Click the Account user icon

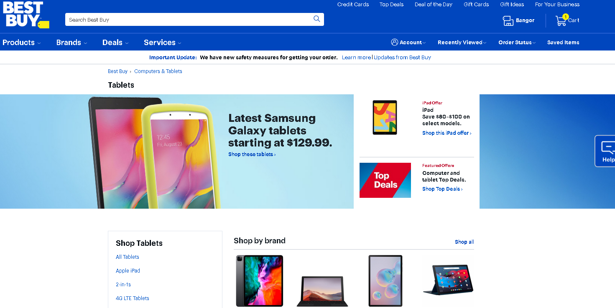pyautogui.click(x=394, y=42)
